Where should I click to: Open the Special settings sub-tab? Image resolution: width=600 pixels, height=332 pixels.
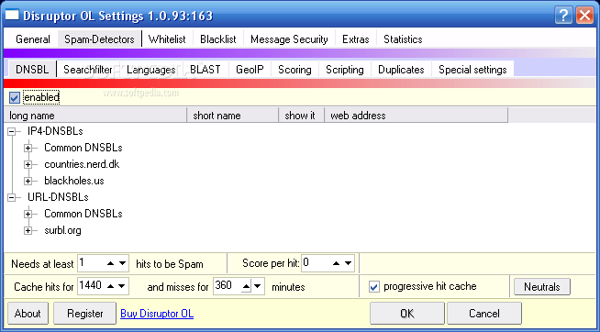(472, 69)
